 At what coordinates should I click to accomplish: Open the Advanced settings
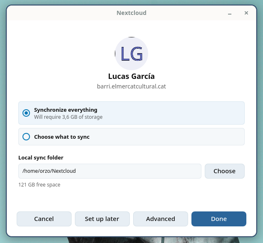click(x=160, y=219)
